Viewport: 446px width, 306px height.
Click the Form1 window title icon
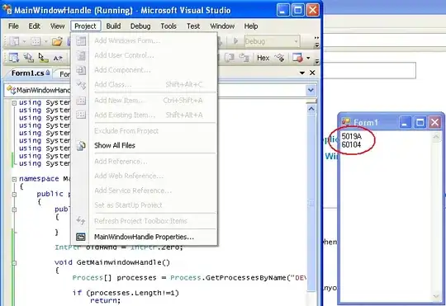pyautogui.click(x=346, y=122)
